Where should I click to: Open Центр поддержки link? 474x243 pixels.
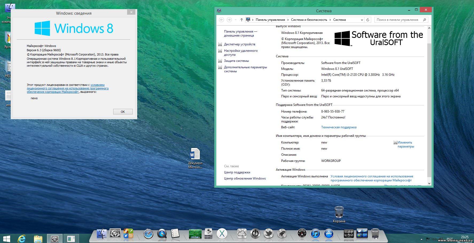click(x=237, y=172)
